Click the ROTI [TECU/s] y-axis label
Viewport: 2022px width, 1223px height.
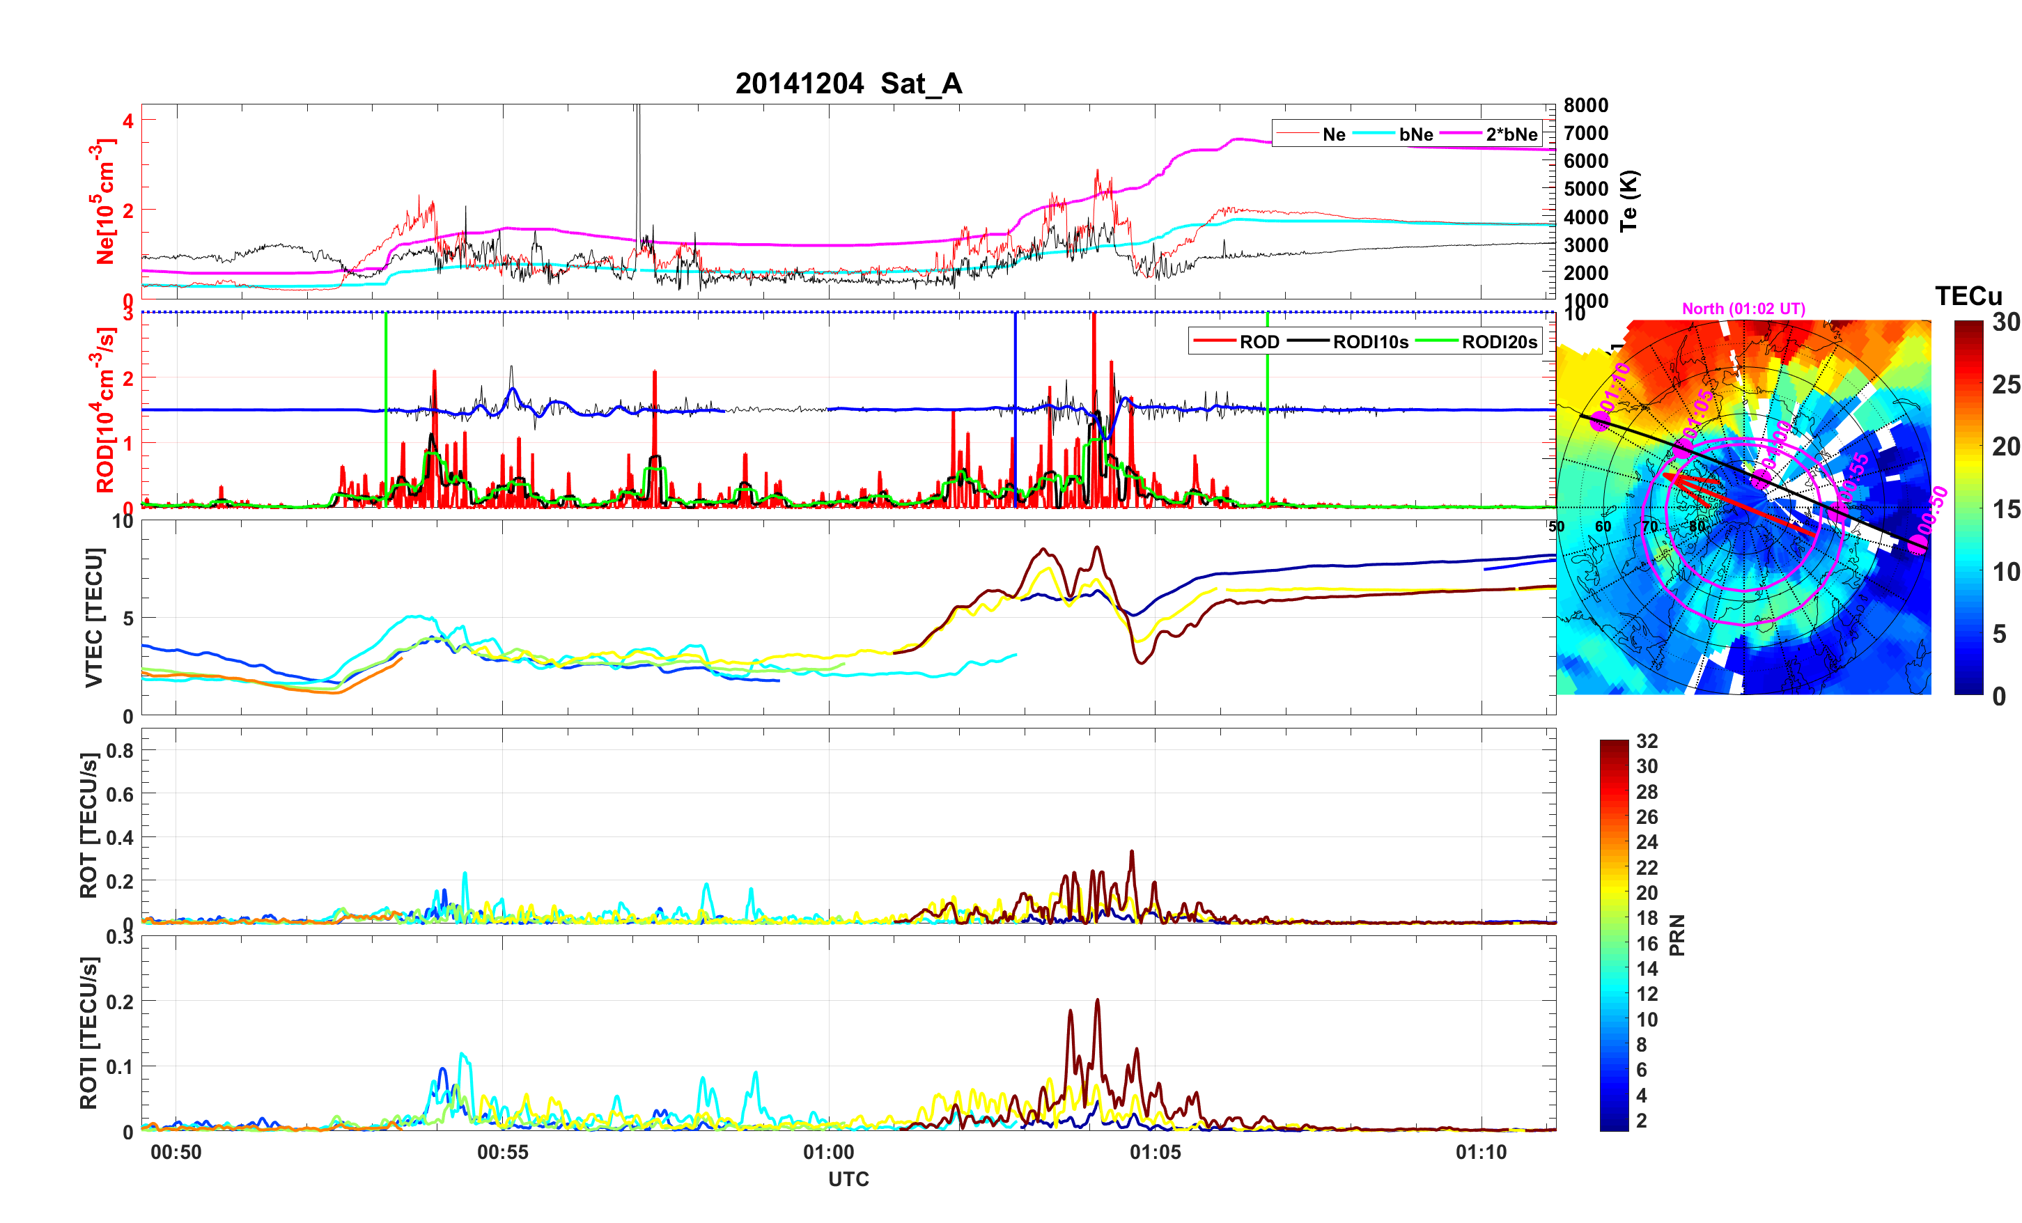[x=88, y=1033]
